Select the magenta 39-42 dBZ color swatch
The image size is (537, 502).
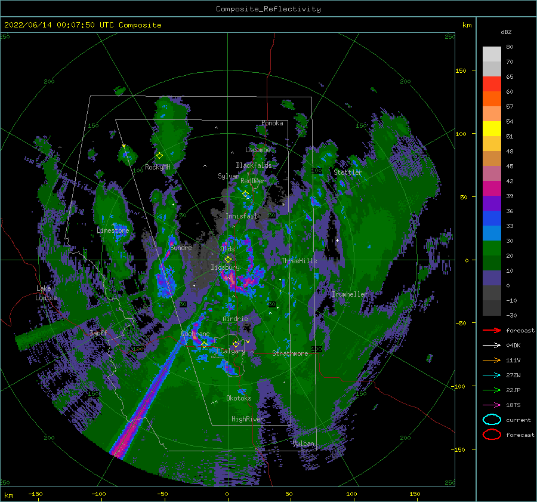(492, 189)
